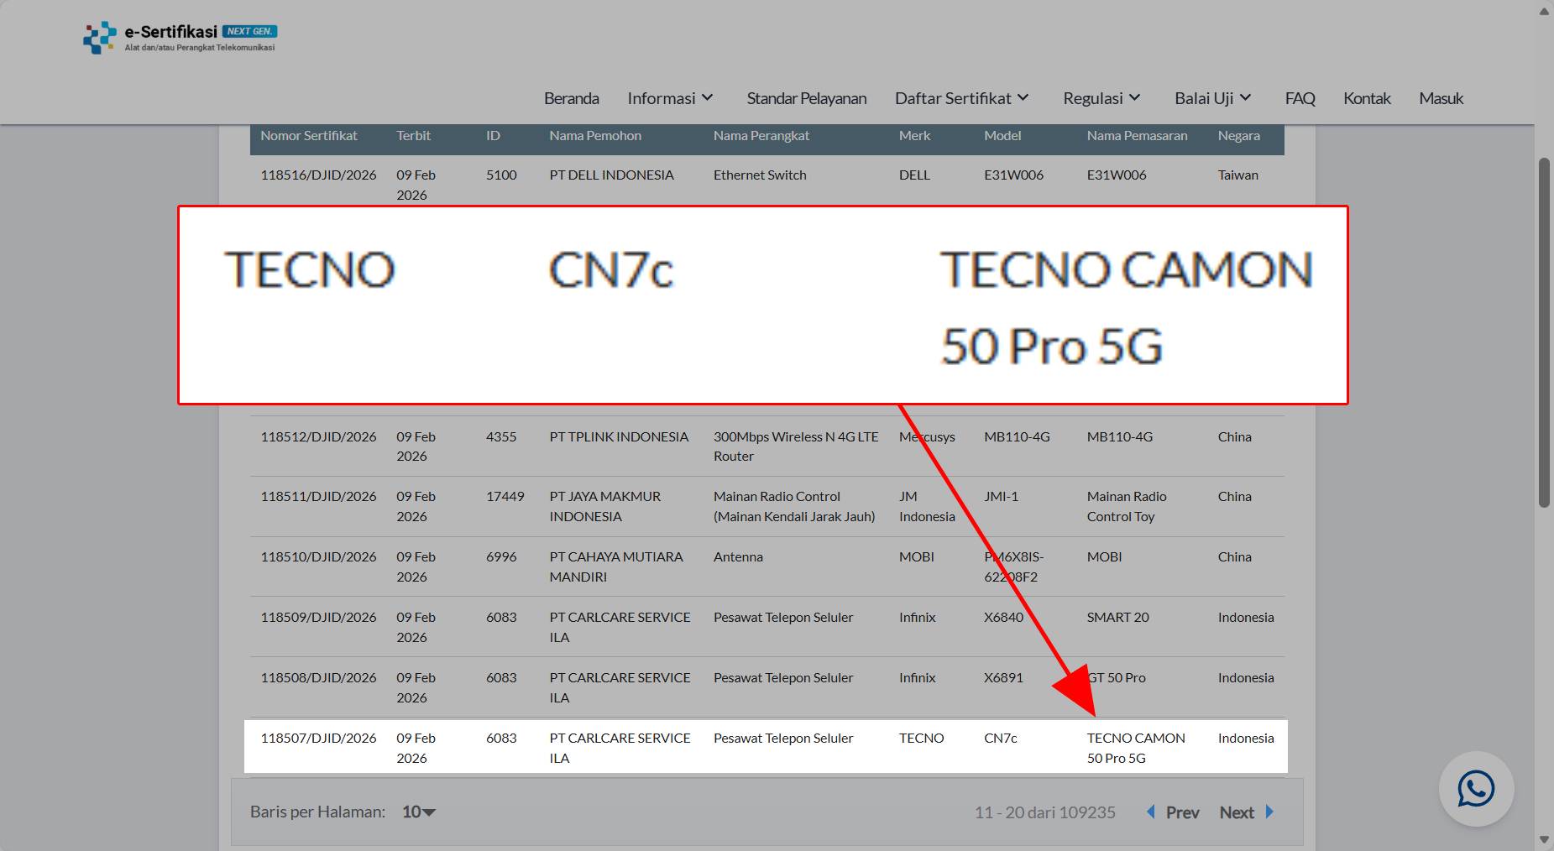Click model CN7c in the table row

pos(1000,738)
